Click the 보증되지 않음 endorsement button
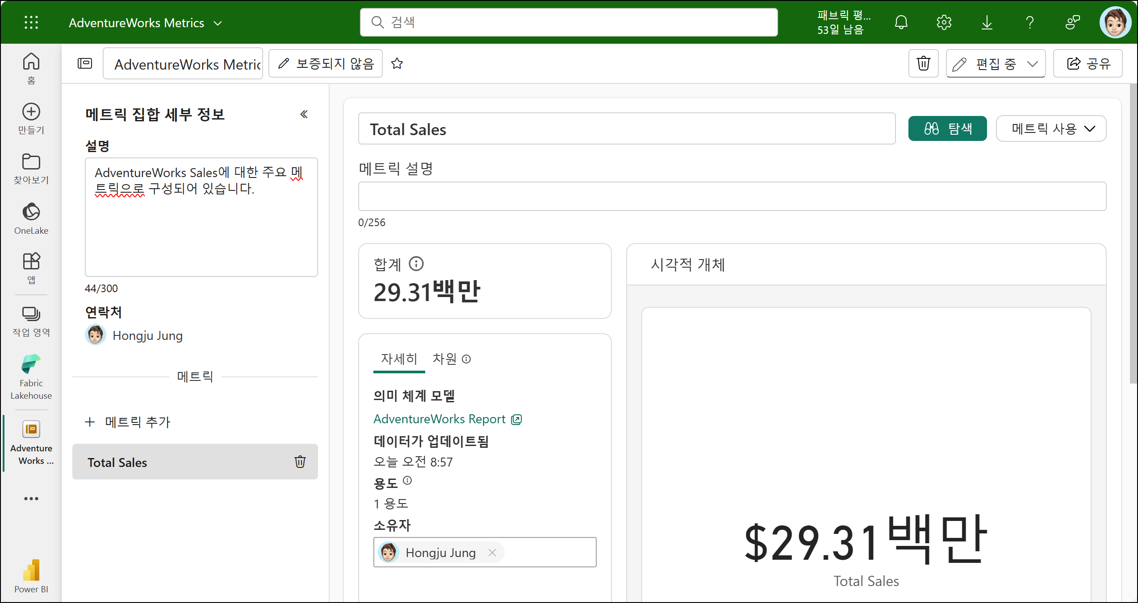 [x=326, y=64]
